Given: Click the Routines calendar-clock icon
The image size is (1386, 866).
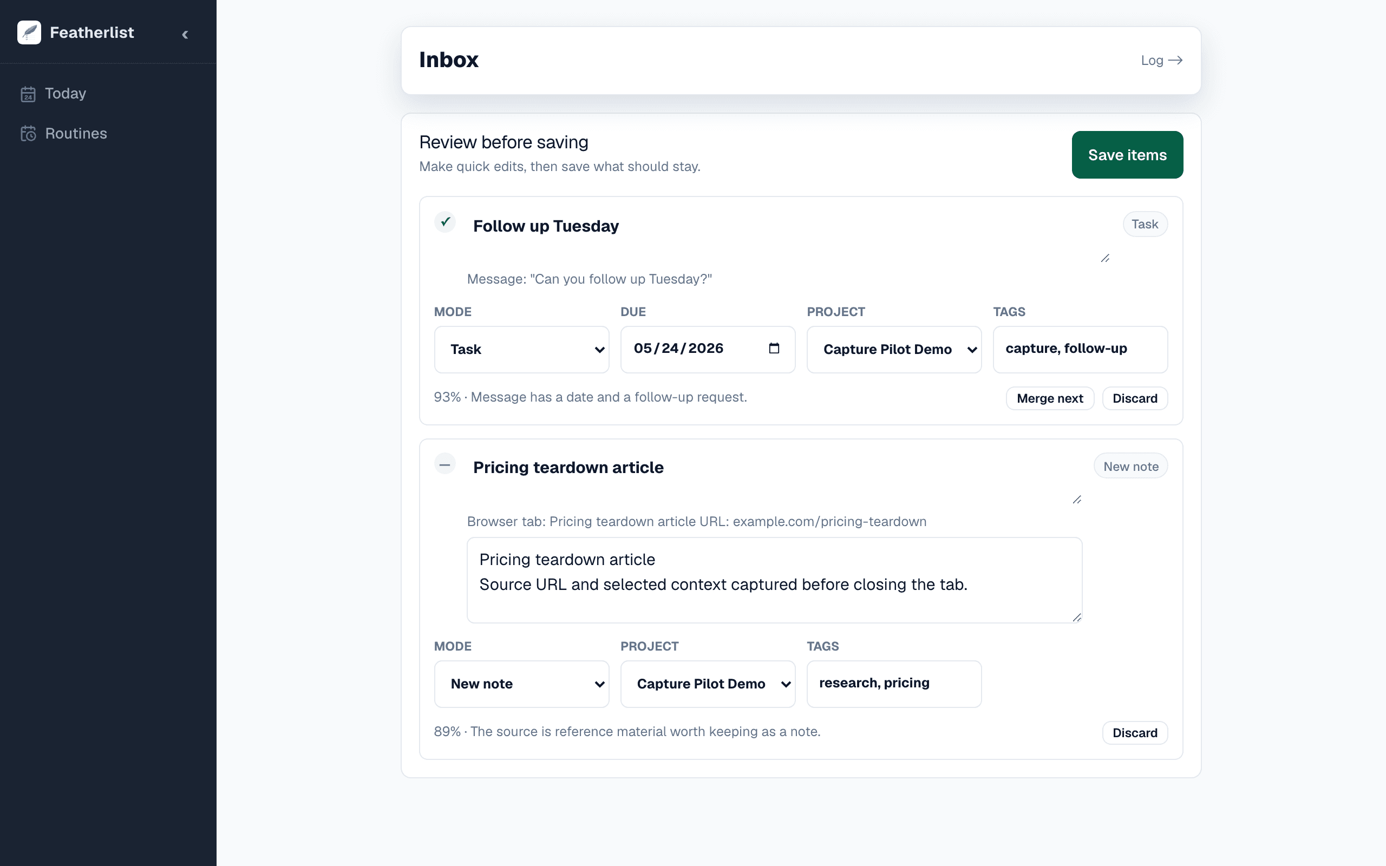Looking at the screenshot, I should (28, 134).
